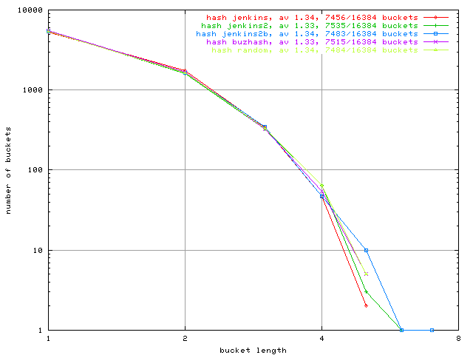Click the purple-yellow marker near value 5
Viewport: 473px width, 355px height.
[367, 274]
